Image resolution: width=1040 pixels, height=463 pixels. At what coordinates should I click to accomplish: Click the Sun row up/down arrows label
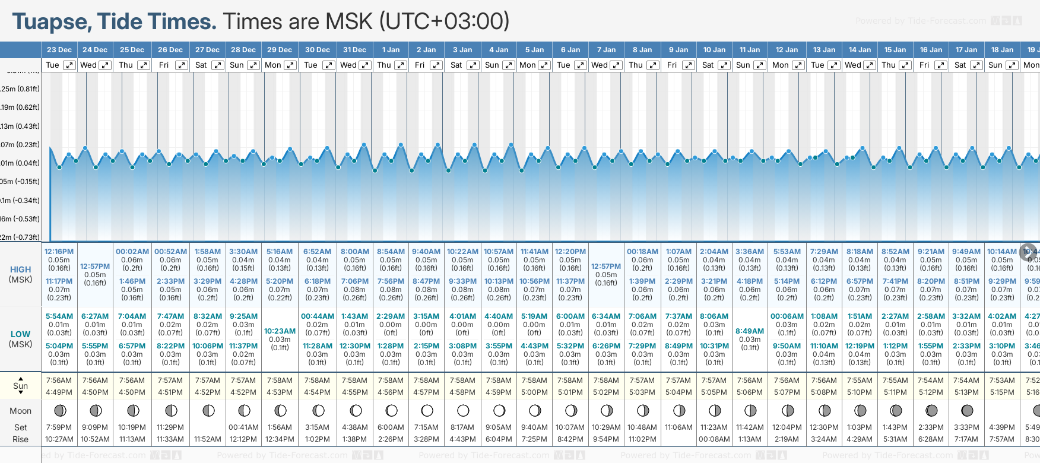pos(21,386)
